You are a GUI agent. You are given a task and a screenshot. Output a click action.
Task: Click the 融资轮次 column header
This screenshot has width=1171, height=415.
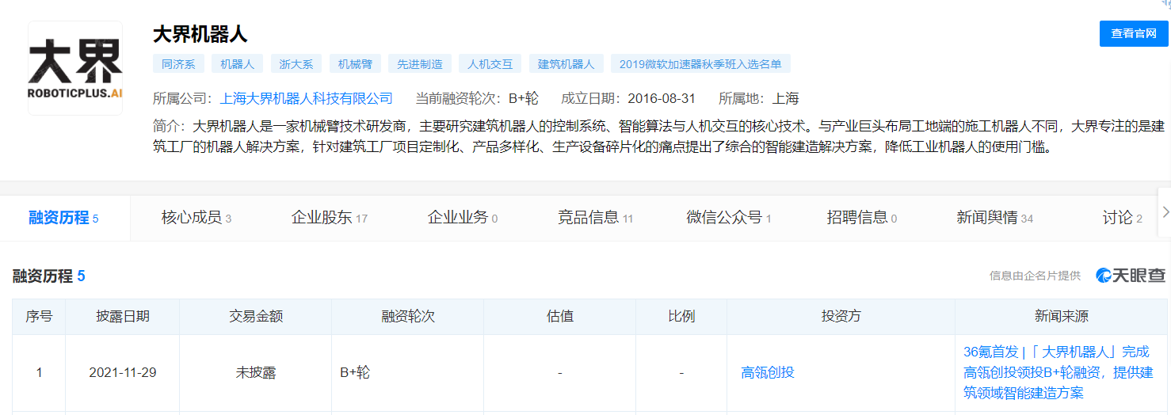tap(407, 316)
